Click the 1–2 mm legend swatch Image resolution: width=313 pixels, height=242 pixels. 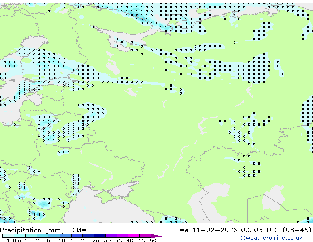pos(31,236)
